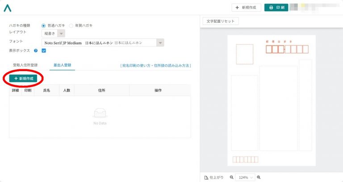
Task: Click the 文字配置リセット button
Action: (x=221, y=21)
